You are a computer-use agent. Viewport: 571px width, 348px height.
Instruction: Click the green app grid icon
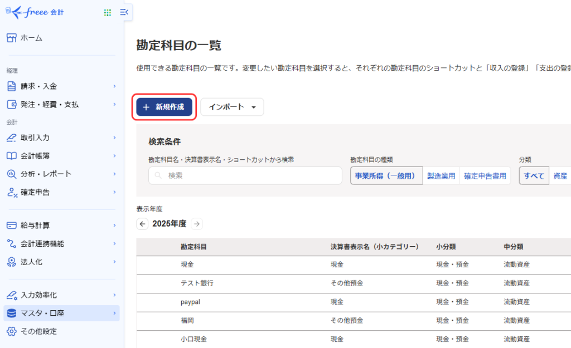coord(108,12)
